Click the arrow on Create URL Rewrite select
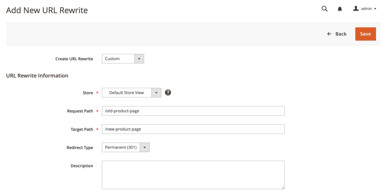Screen dimensions: 385x194 click(x=139, y=59)
